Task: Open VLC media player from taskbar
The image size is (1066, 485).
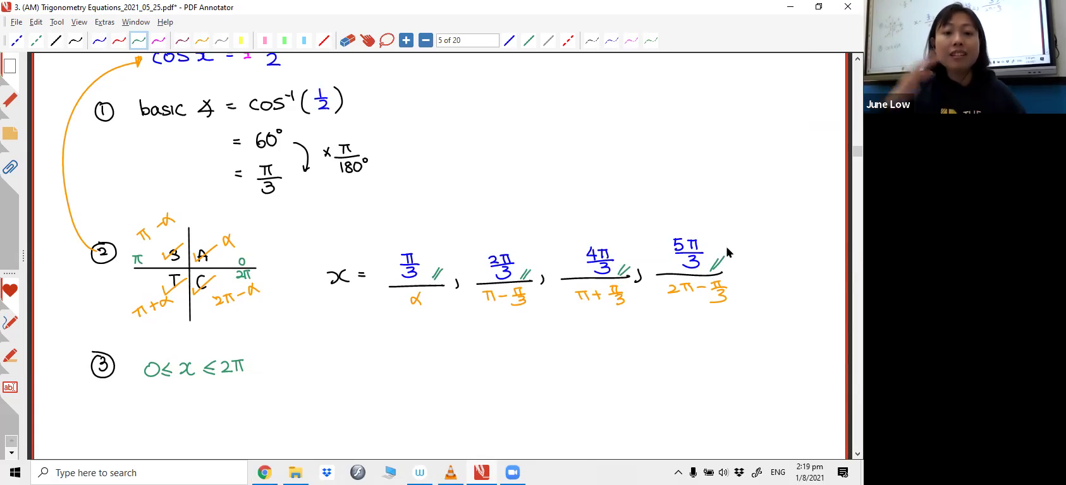Action: 451,472
